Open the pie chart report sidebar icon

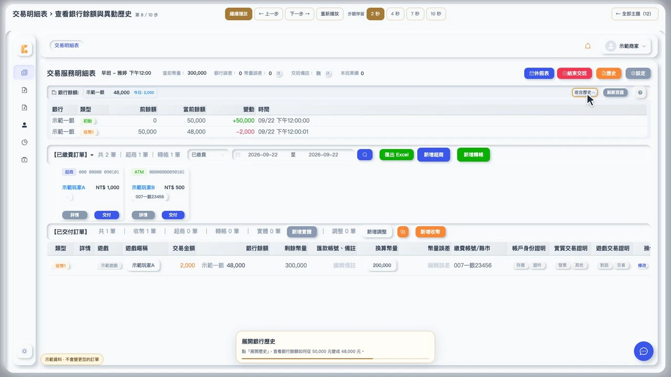(x=24, y=142)
